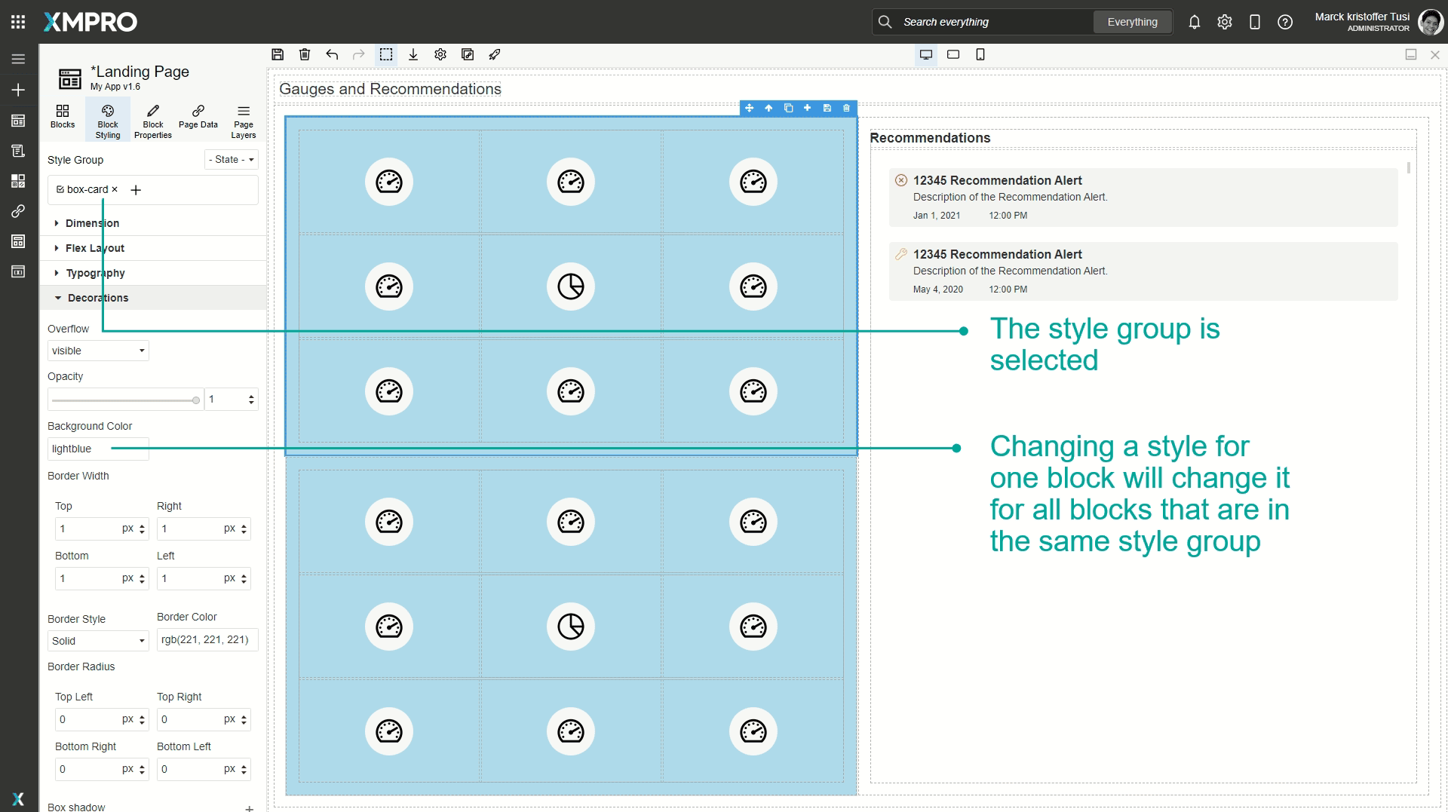Switch to the Block Properties tab
Viewport: 1448px width, 812px height.
click(153, 119)
